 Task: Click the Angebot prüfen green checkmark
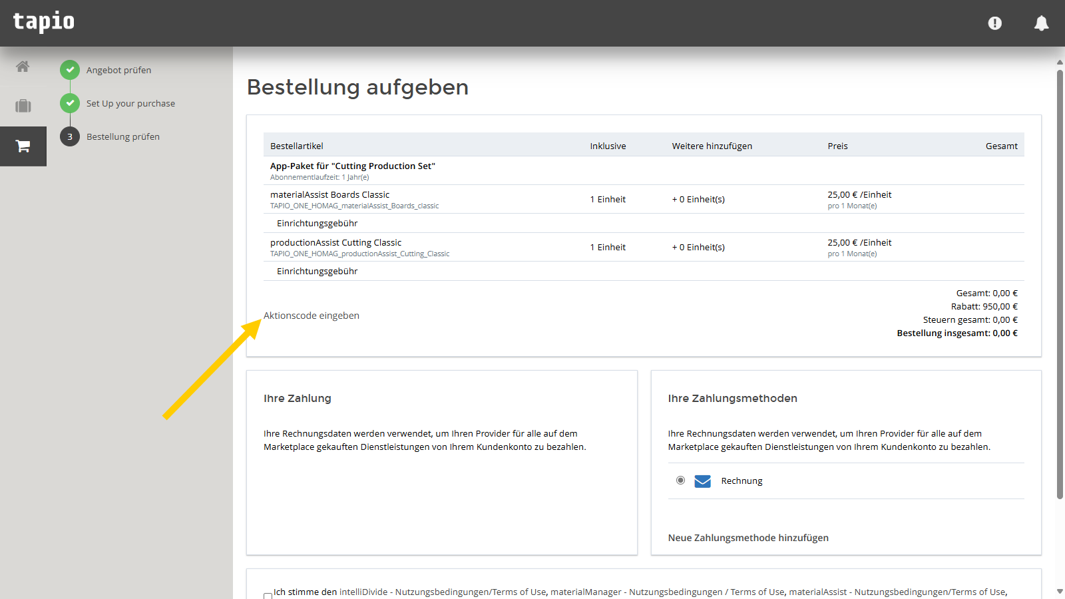pyautogui.click(x=70, y=70)
